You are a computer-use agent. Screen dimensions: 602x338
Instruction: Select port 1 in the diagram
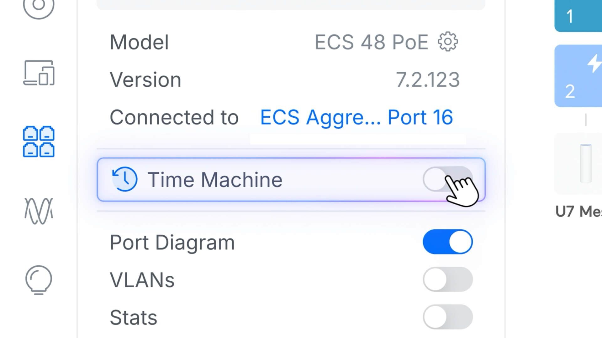[x=578, y=16]
